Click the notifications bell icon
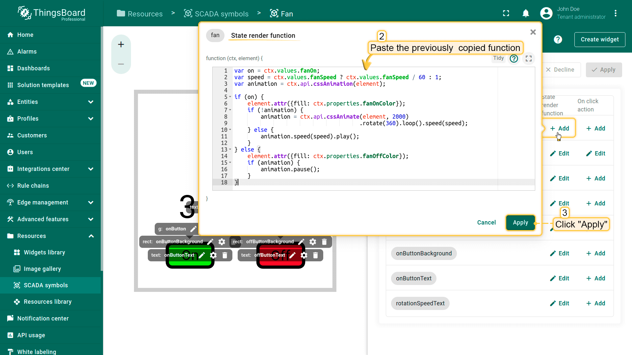 click(x=526, y=13)
